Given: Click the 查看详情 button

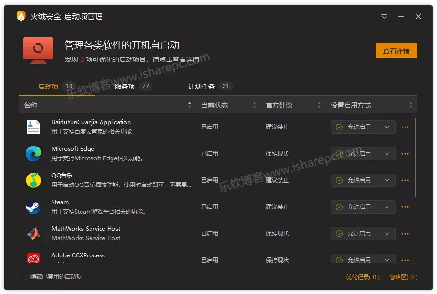Looking at the screenshot, I should 396,50.
